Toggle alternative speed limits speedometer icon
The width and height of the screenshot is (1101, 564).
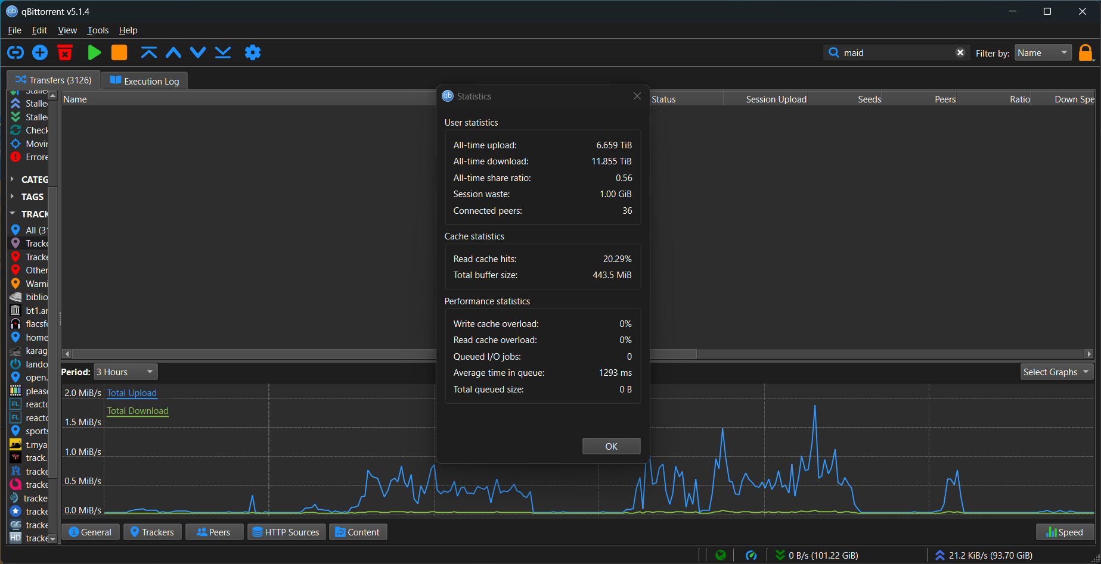(751, 555)
